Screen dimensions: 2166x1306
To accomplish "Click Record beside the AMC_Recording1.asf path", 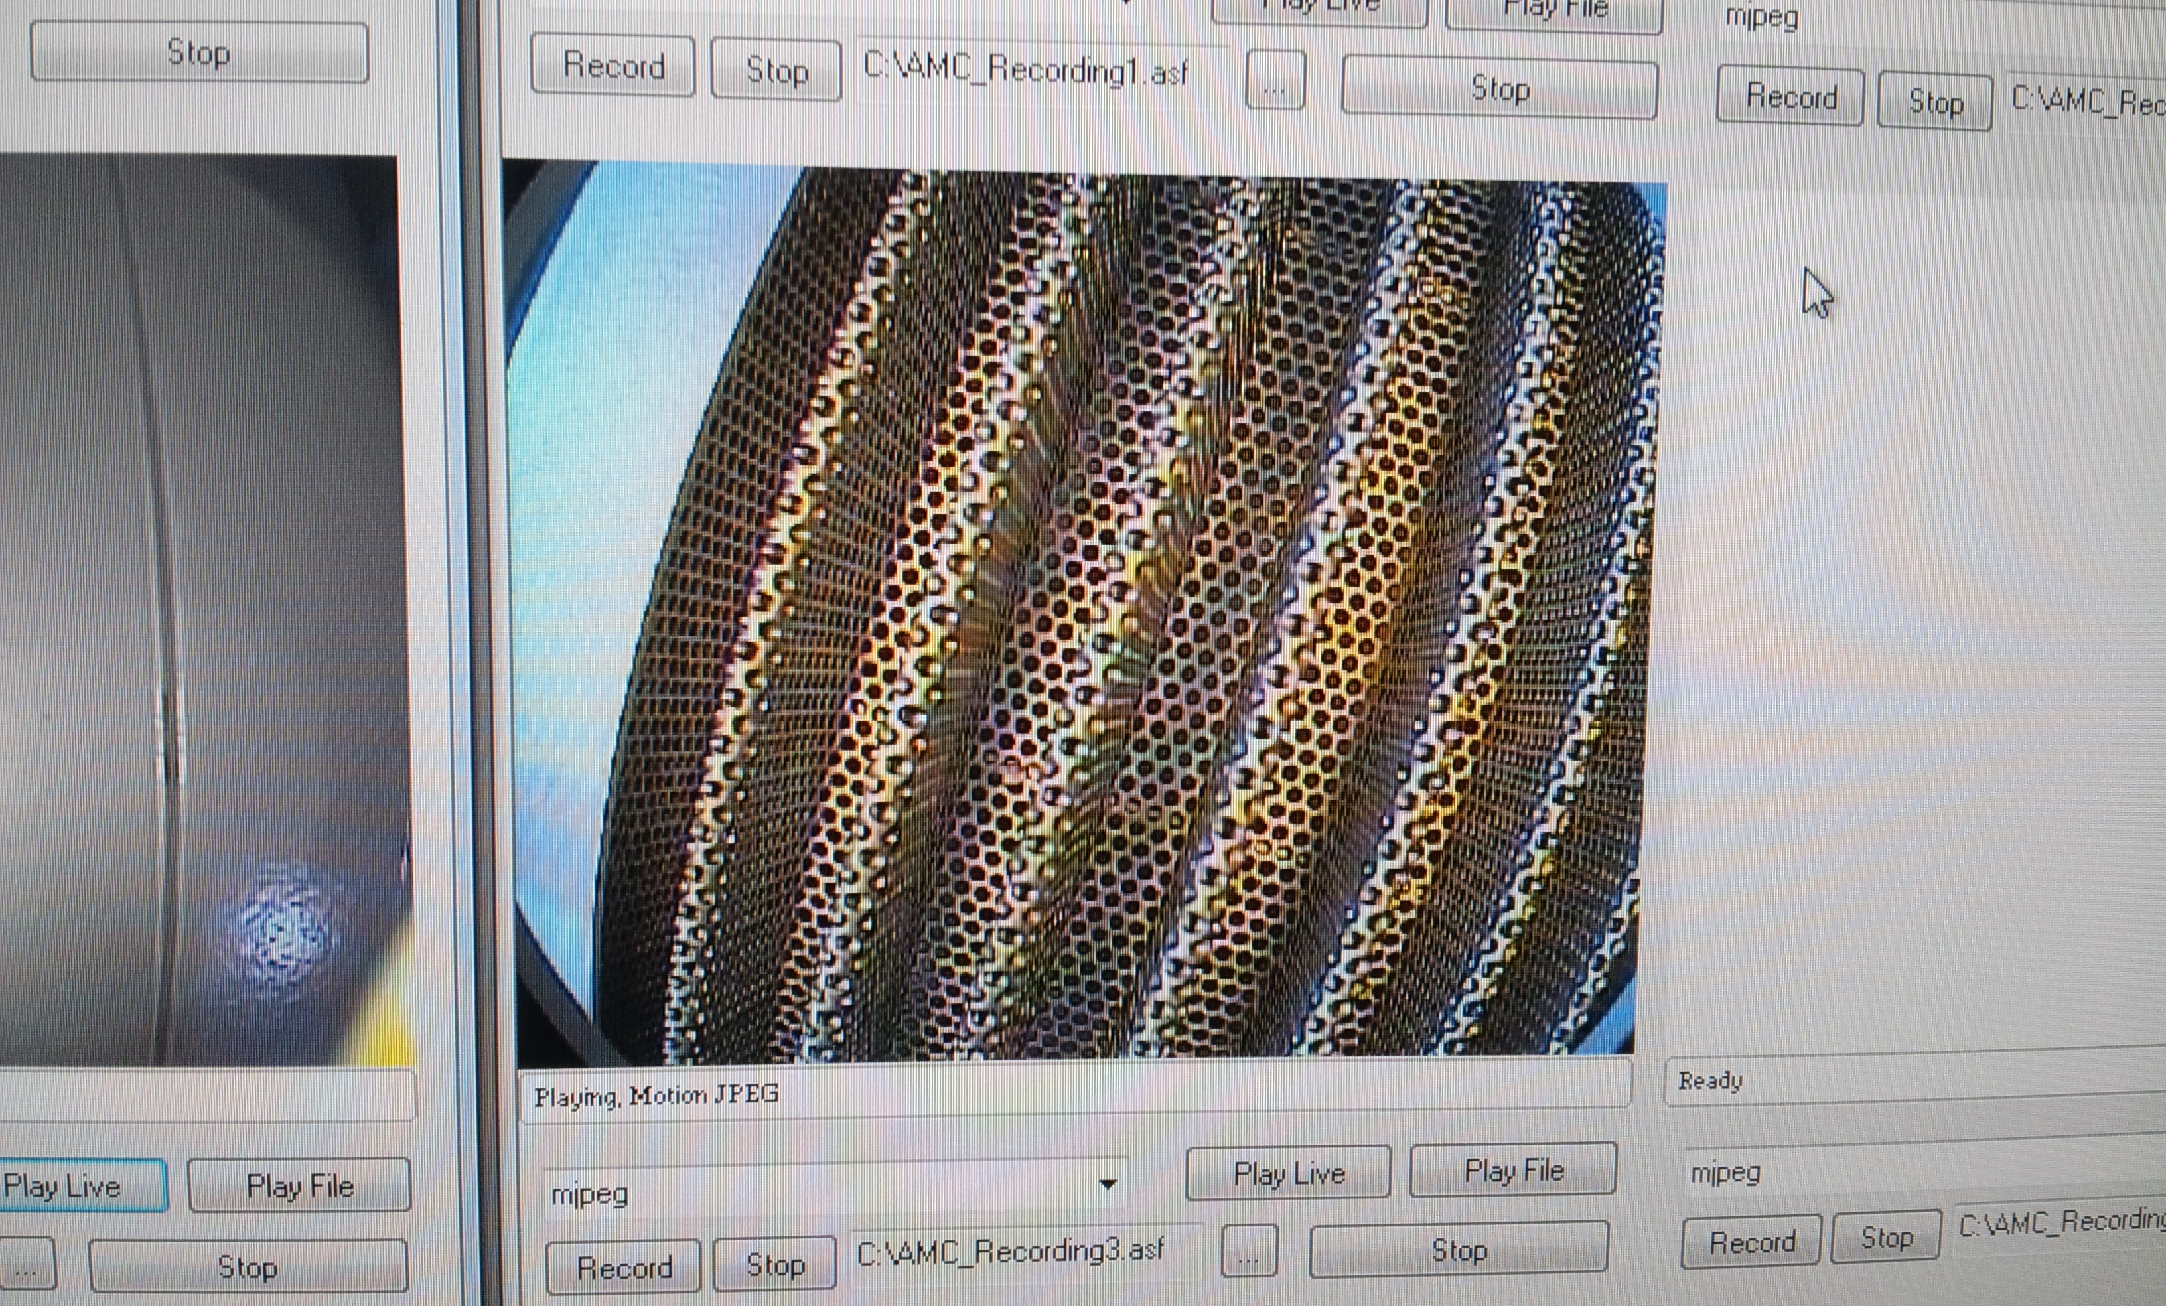I will point(613,66).
